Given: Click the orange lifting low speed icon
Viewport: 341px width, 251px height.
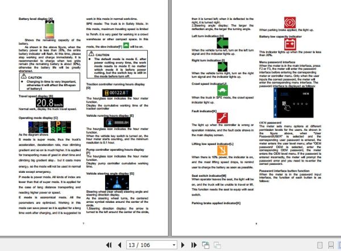Looking at the screenshot, I should [222, 150].
